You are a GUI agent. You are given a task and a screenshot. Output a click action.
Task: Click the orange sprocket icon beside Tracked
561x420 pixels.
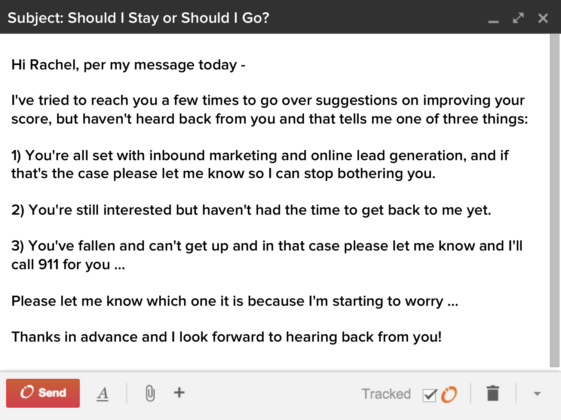(x=449, y=394)
